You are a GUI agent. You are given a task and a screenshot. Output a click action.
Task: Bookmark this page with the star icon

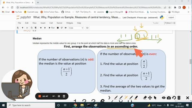[169, 7]
